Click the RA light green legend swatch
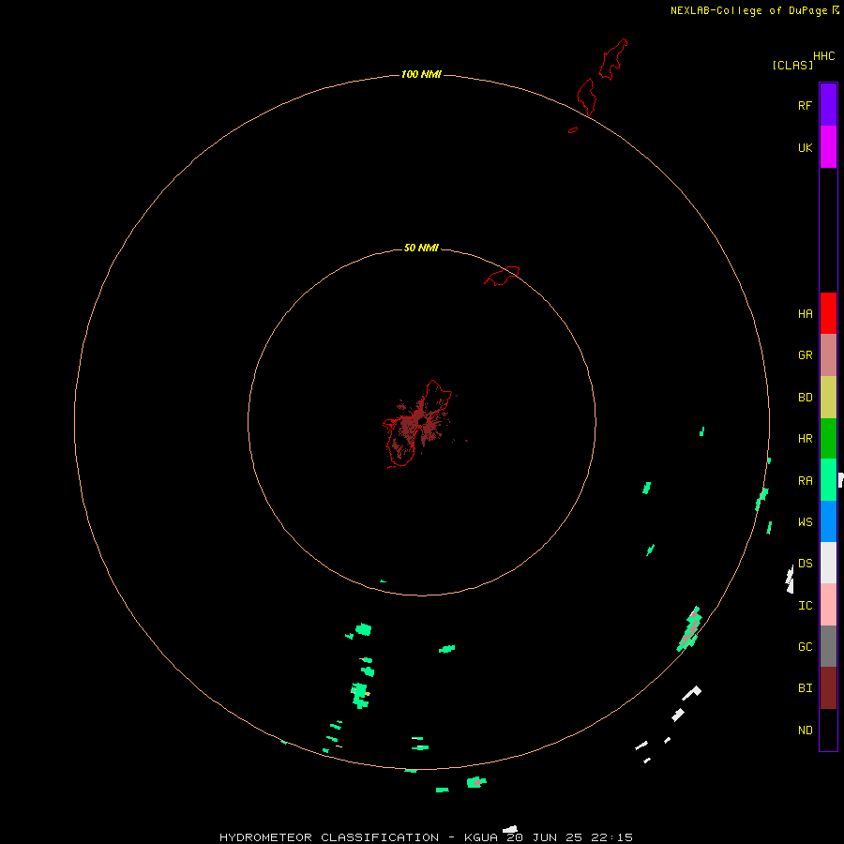844x844 pixels. [x=828, y=480]
